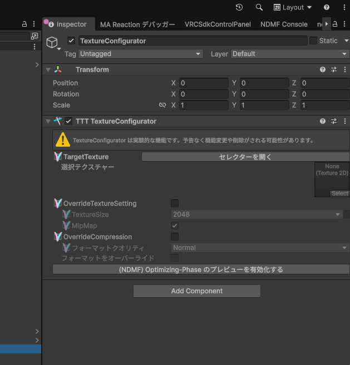Click Position X value field
This screenshot has width=350, height=365.
tap(204, 83)
